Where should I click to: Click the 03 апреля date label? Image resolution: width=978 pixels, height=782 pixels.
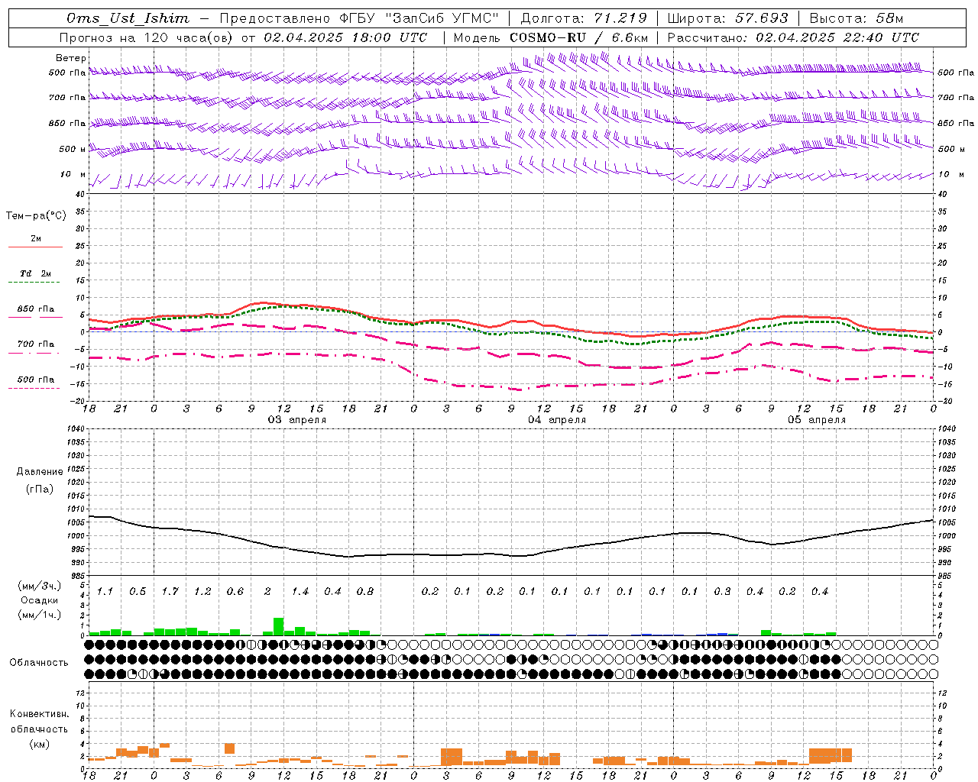[296, 420]
